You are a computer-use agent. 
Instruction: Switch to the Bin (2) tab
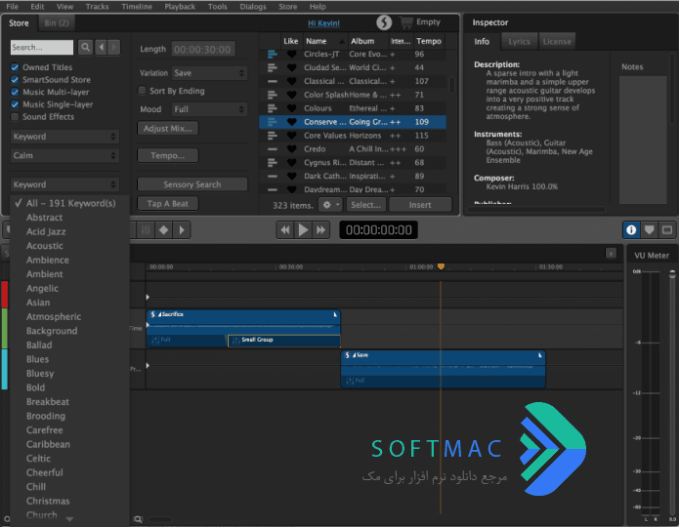point(57,22)
